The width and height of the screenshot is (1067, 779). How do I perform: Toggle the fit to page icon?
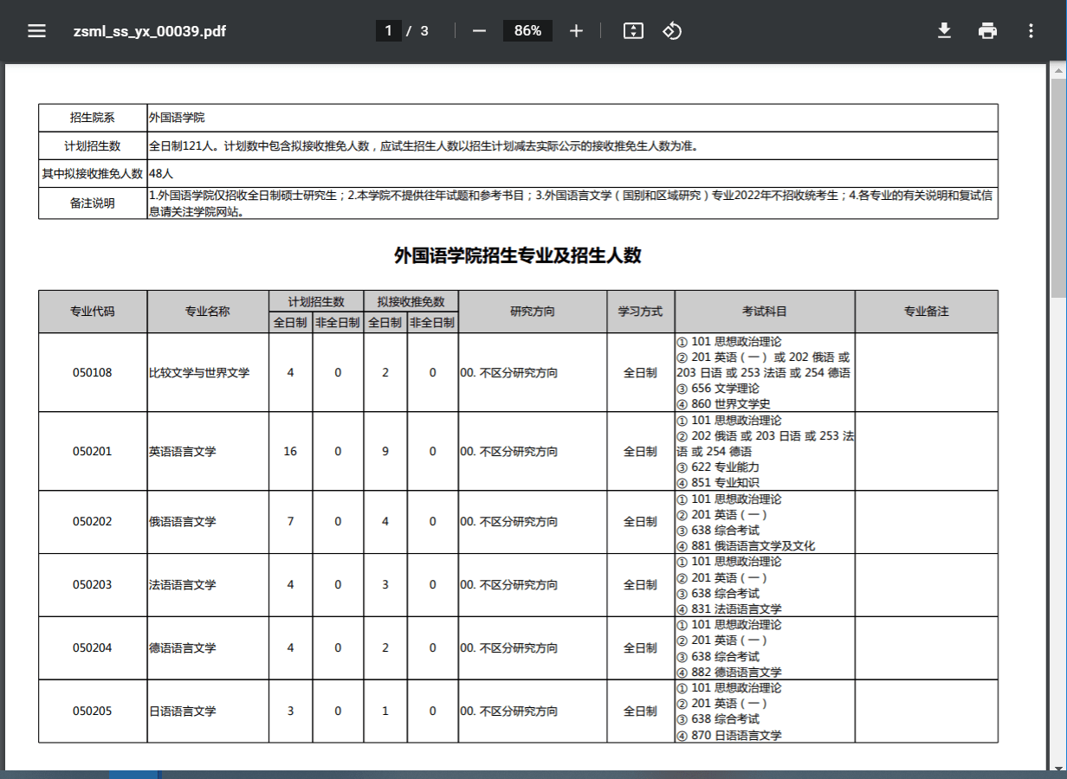633,31
